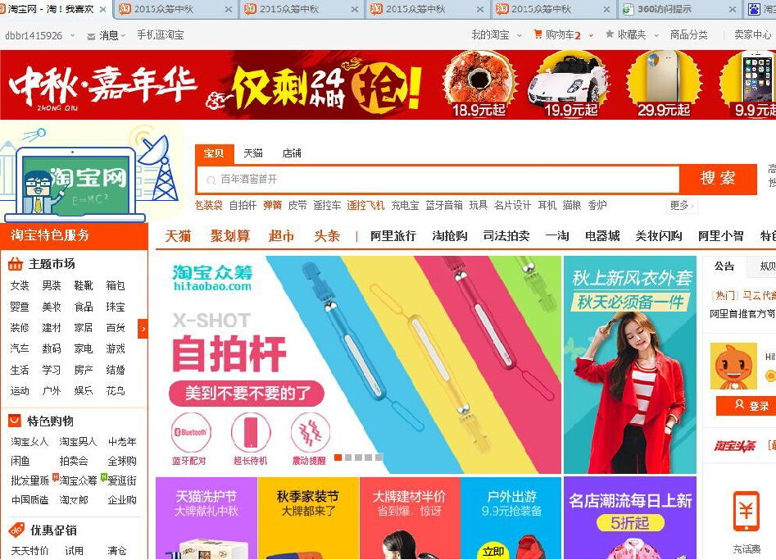
Task: Click the 19.9元起 toy car promo thumbnail
Action: (x=570, y=84)
